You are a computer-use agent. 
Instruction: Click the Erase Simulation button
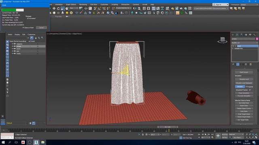tap(244, 93)
